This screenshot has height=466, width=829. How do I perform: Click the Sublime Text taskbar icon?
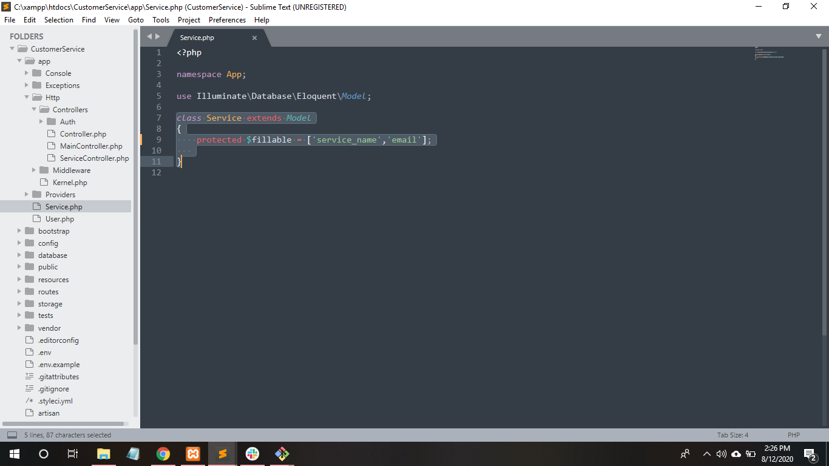coord(223,454)
